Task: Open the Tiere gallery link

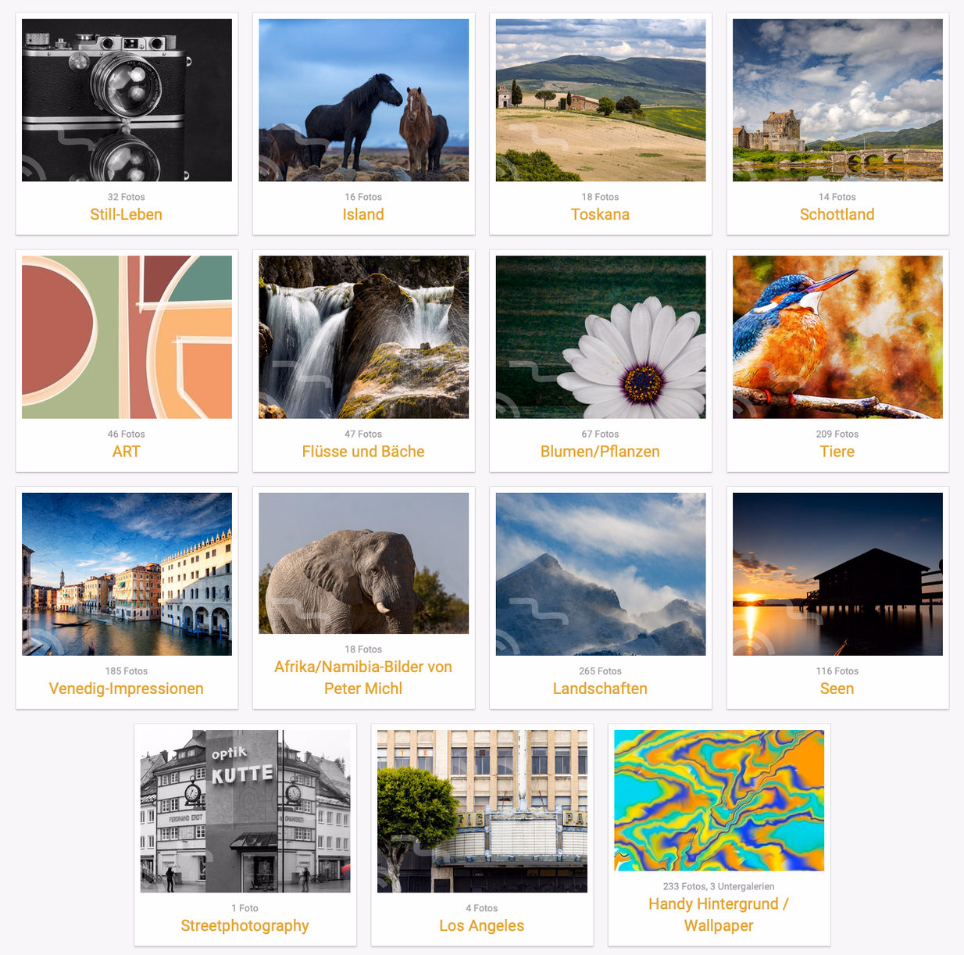Action: [x=837, y=451]
